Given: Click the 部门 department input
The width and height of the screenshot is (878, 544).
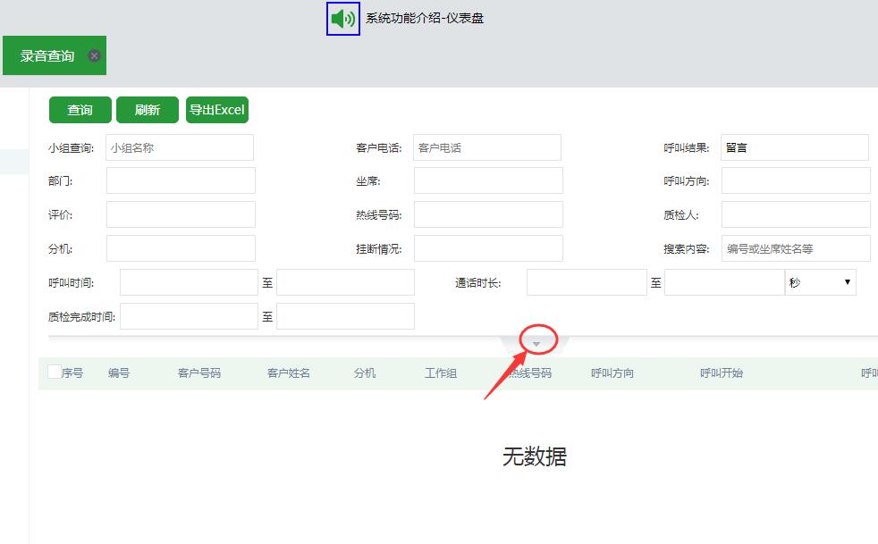Looking at the screenshot, I should coord(179,180).
